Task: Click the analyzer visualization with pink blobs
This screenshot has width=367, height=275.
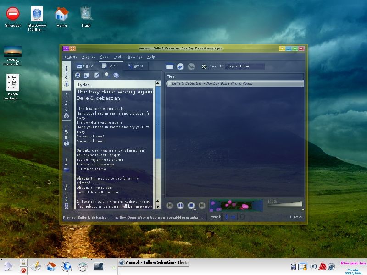Action: (x=236, y=205)
